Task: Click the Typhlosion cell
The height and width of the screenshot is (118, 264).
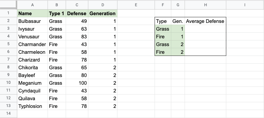Action: 32,106
